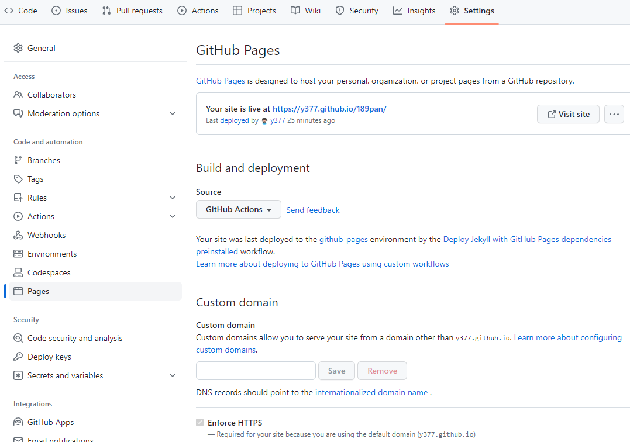Click the y377 avatar beside deployment info
The width and height of the screenshot is (630, 442).
pyautogui.click(x=264, y=120)
